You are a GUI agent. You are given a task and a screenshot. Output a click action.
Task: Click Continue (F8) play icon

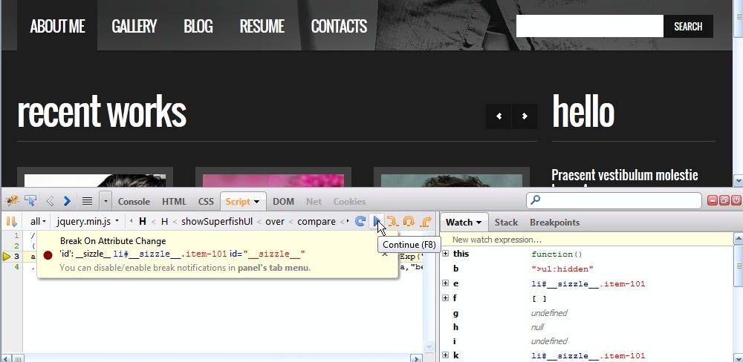click(377, 221)
